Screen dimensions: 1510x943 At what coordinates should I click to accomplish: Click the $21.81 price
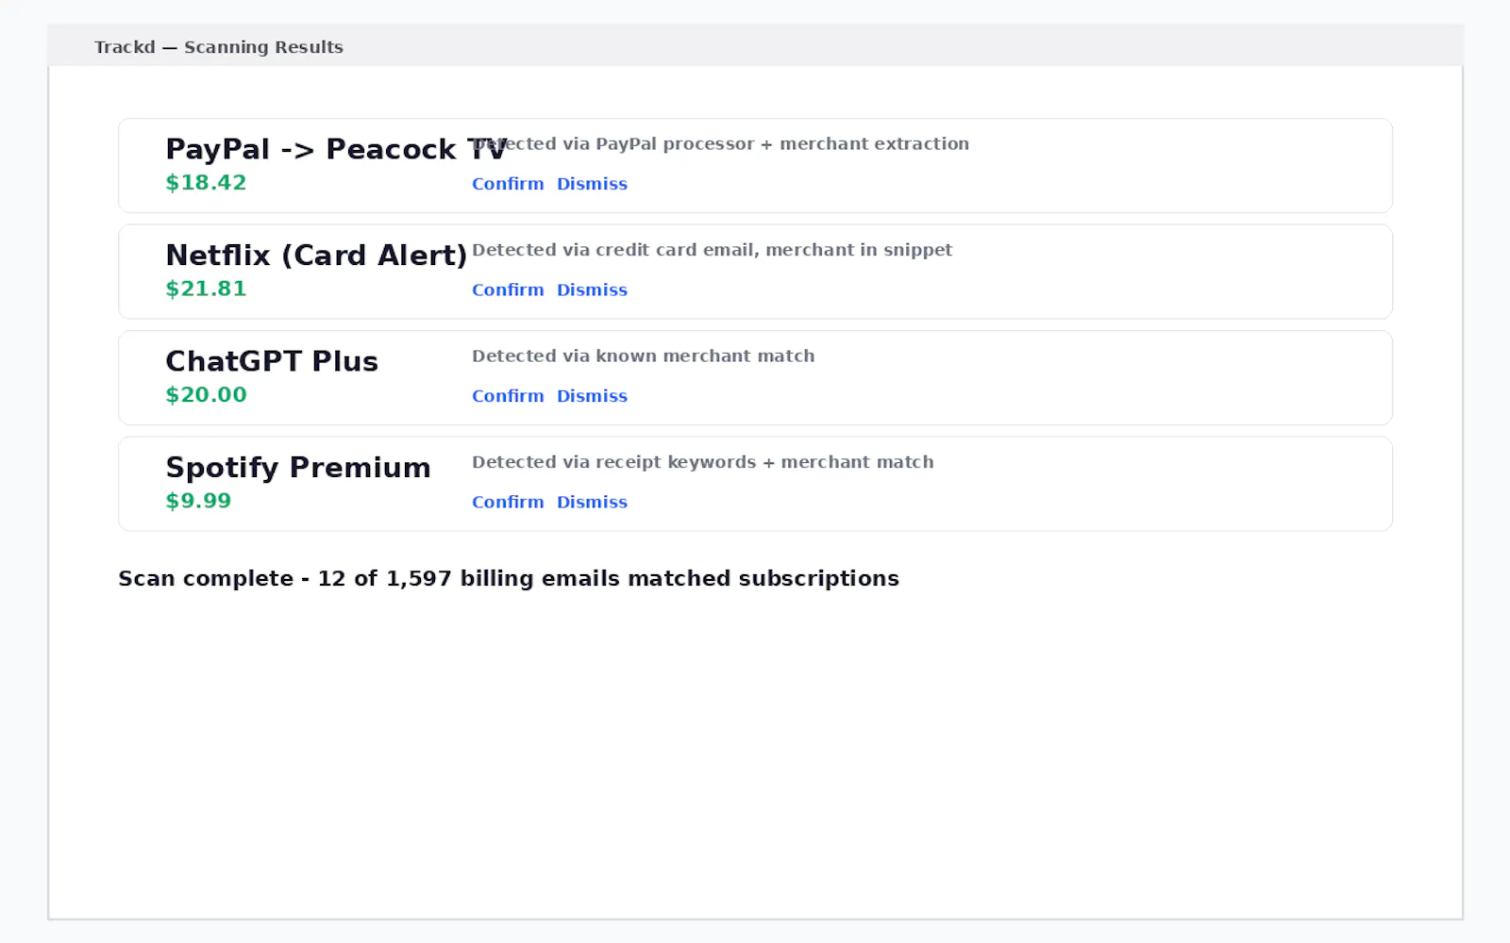click(x=206, y=289)
